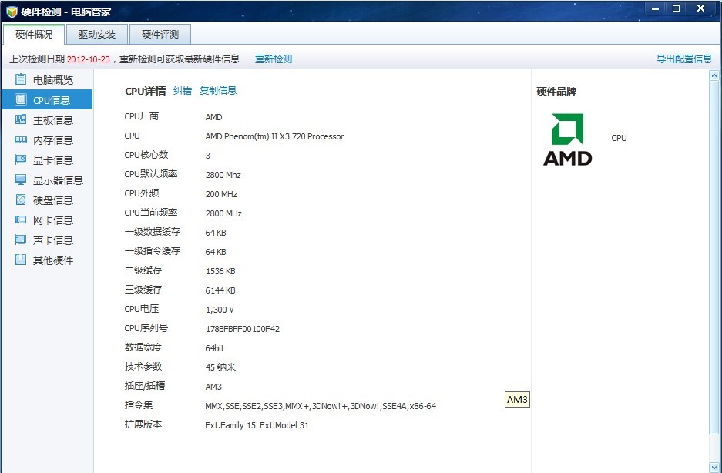Switch to the 硬件评测 tab
This screenshot has height=473, width=722.
pyautogui.click(x=160, y=34)
